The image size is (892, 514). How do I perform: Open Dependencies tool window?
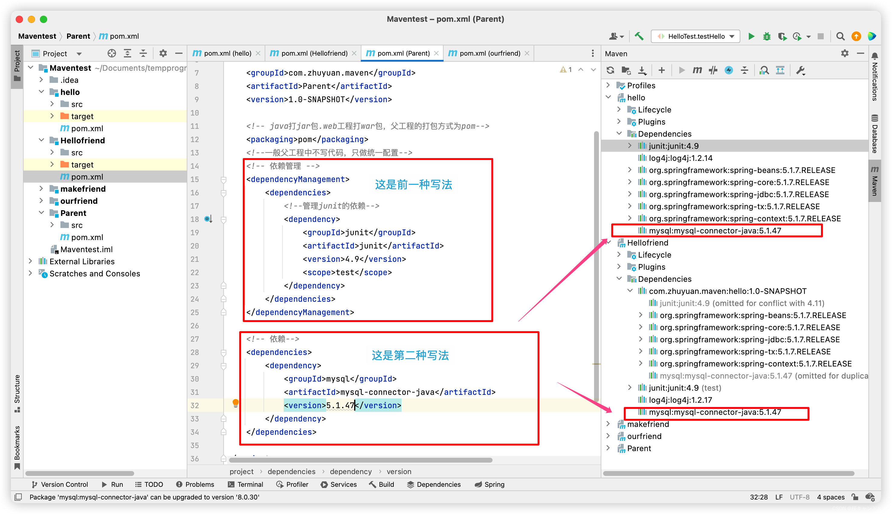[x=434, y=484]
